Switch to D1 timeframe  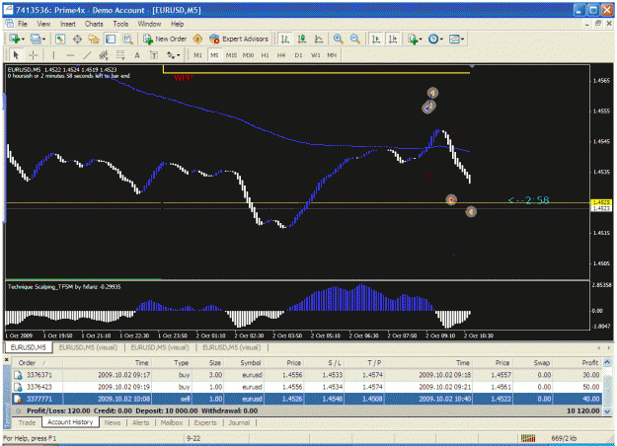click(x=298, y=55)
